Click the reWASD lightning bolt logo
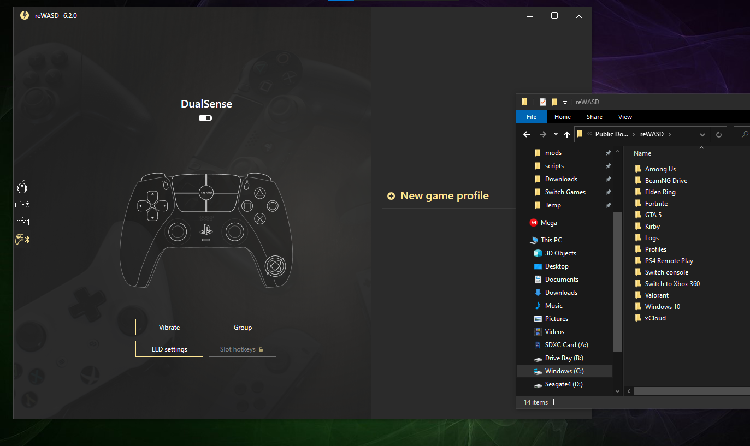The image size is (750, 446). [25, 15]
